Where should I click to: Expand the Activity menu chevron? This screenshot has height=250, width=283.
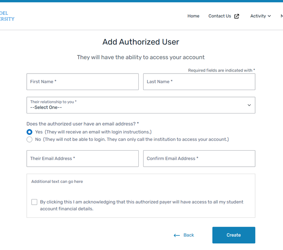click(x=269, y=16)
